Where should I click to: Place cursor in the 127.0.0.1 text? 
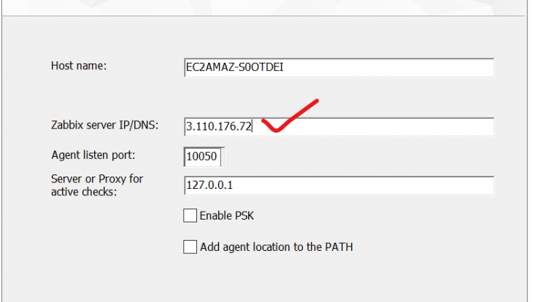tap(209, 185)
